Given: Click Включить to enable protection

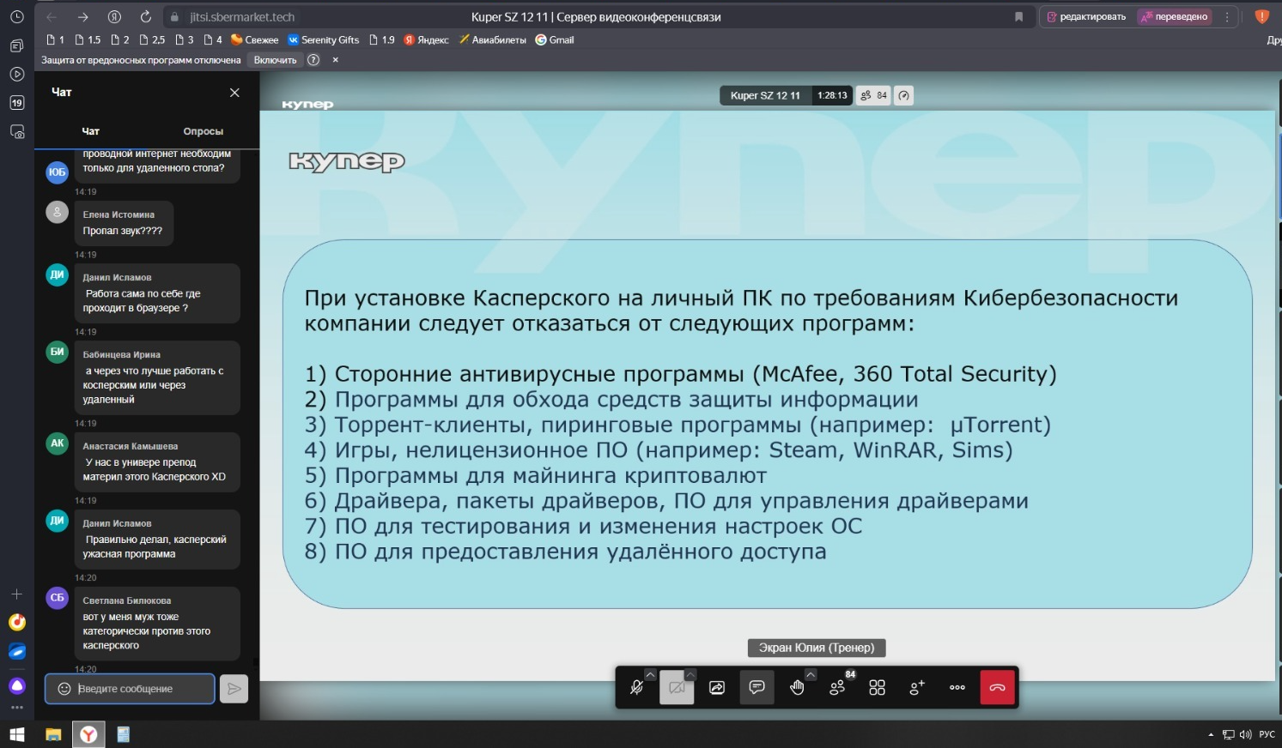Looking at the screenshot, I should 275,60.
